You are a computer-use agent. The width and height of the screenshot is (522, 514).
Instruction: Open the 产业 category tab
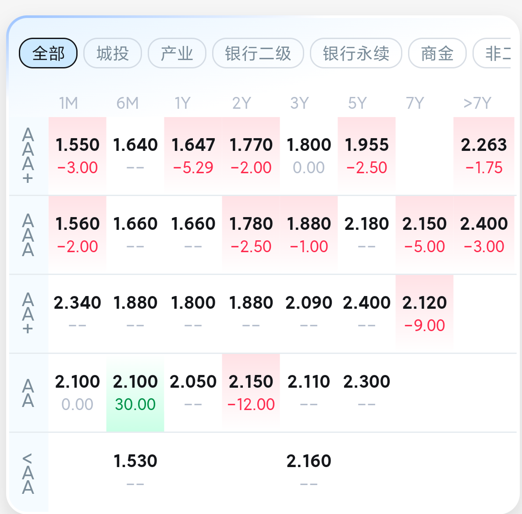point(177,54)
